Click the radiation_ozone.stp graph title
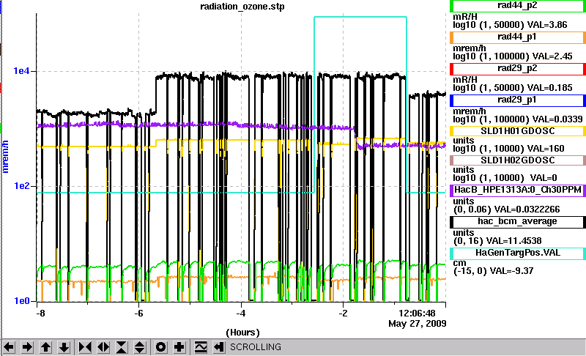Viewport: 586px width, 356px height. point(242,7)
